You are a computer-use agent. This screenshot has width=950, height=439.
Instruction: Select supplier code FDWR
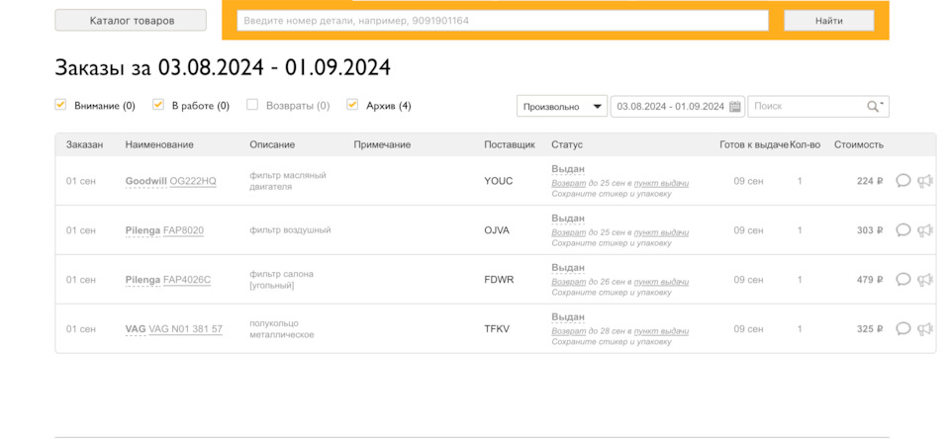pyautogui.click(x=499, y=280)
